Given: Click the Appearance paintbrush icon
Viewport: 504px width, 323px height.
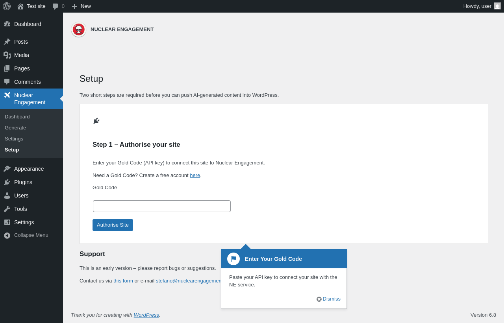Looking at the screenshot, I should [7, 169].
